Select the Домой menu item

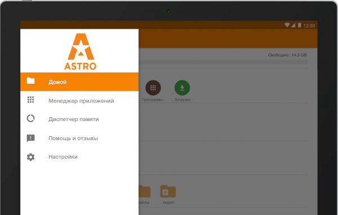point(79,82)
